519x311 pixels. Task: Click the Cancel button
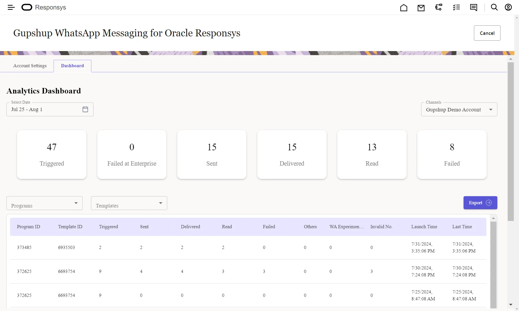pyautogui.click(x=487, y=33)
